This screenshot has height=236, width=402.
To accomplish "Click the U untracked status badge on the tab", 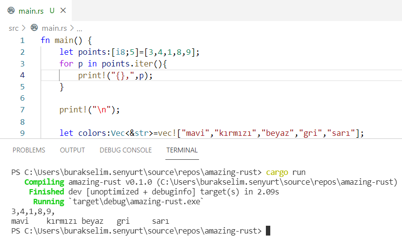I will click(x=52, y=10).
